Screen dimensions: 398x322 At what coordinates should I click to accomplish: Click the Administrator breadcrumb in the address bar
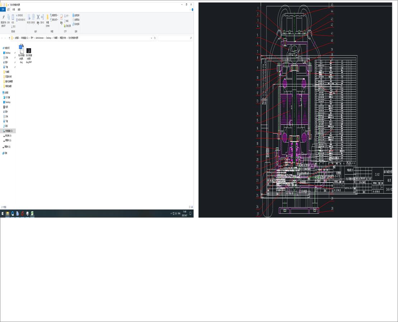tap(39, 38)
